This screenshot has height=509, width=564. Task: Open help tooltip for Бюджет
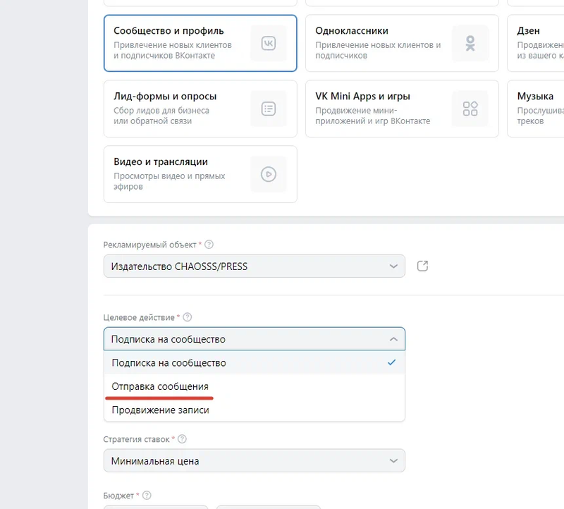click(147, 496)
